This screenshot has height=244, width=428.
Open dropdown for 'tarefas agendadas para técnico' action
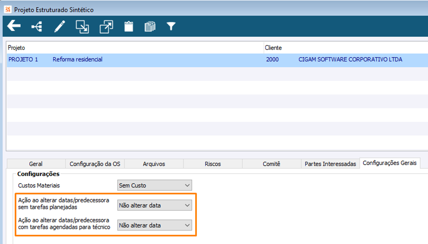tap(155, 225)
